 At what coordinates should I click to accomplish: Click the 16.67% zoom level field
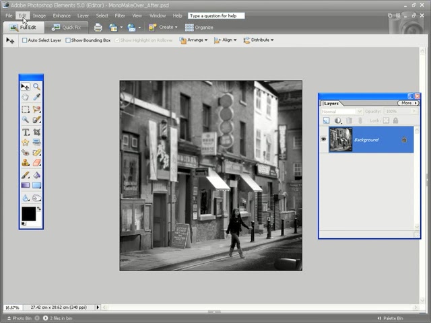coord(13,308)
